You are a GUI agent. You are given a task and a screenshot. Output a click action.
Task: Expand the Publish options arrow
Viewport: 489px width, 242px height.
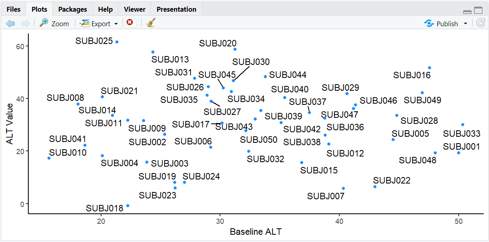pyautogui.click(x=466, y=23)
